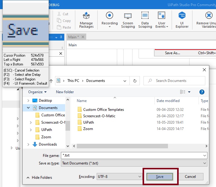Choose Save As... menu entry

tap(172, 53)
